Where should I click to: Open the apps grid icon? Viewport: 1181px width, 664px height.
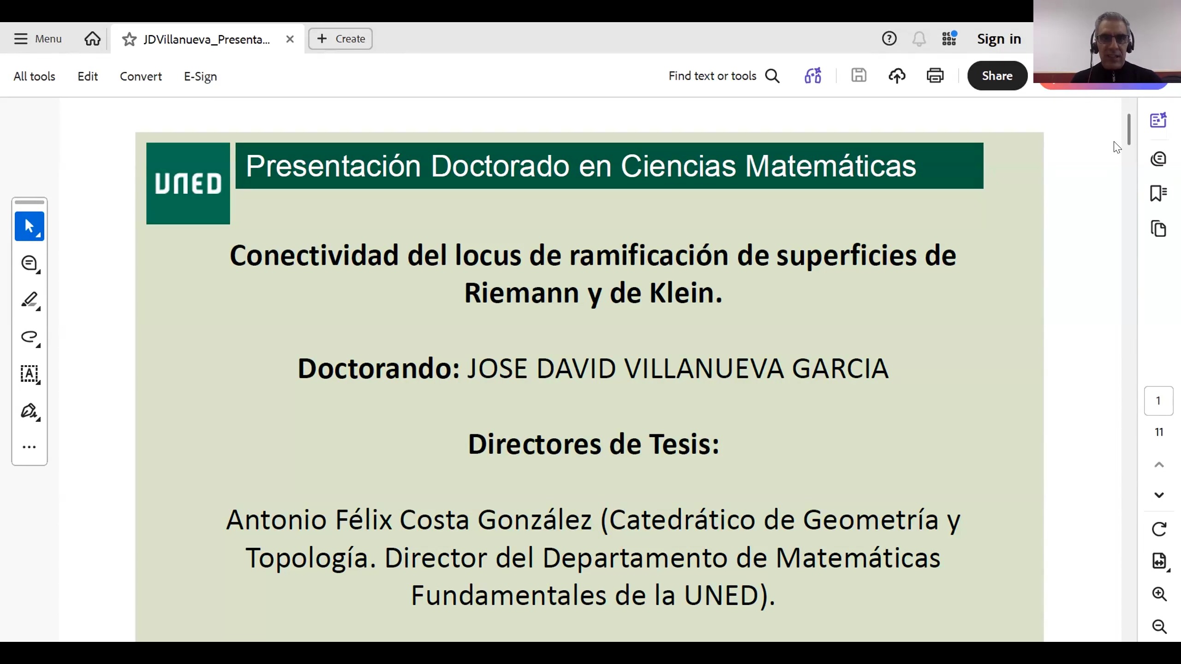[x=949, y=39]
